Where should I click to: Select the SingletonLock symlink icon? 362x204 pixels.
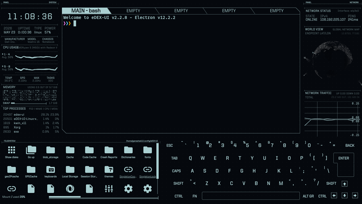coord(148,169)
